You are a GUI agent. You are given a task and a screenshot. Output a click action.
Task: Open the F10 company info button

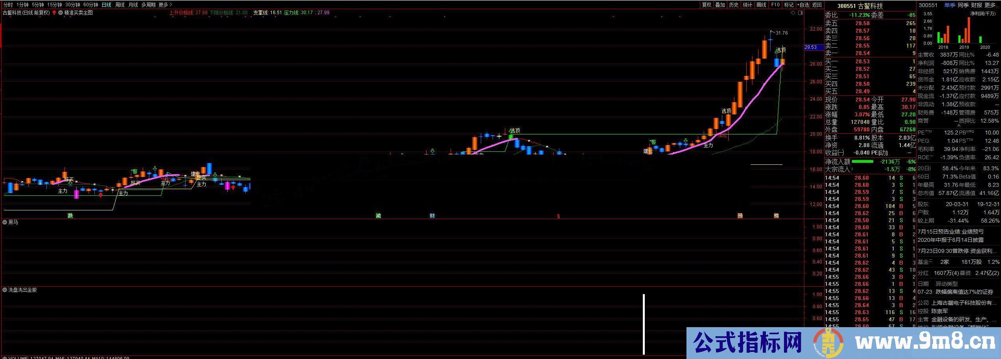click(775, 5)
